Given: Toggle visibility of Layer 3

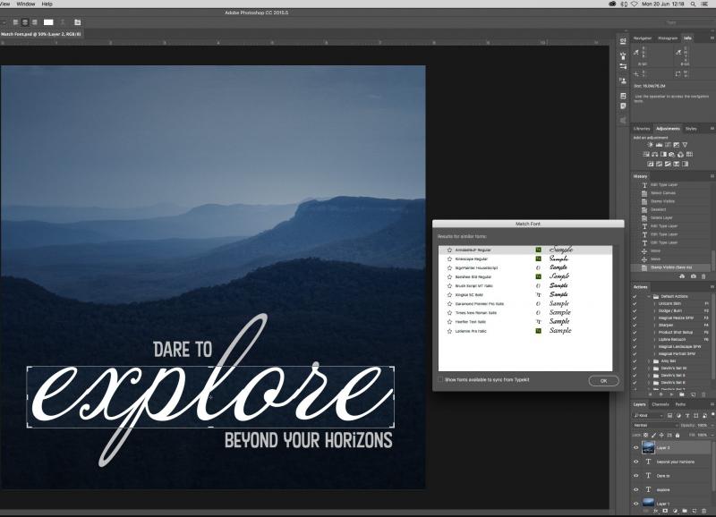Looking at the screenshot, I should (x=636, y=447).
